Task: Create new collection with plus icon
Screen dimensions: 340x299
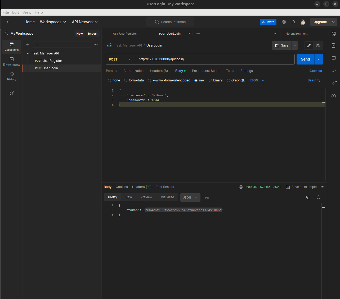Action: 28,44
